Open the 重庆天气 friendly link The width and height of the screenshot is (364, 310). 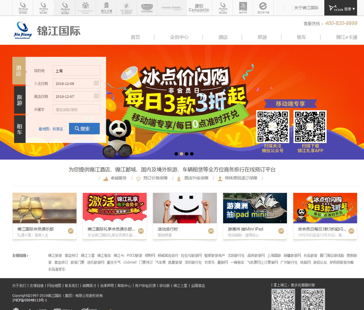pos(114,262)
